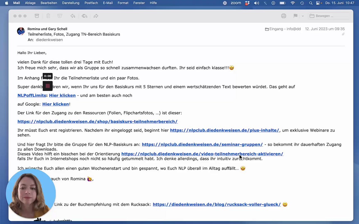The image size is (359, 224).
Task: Click the recipient 'diedenkweisen'
Action: click(x=49, y=40)
